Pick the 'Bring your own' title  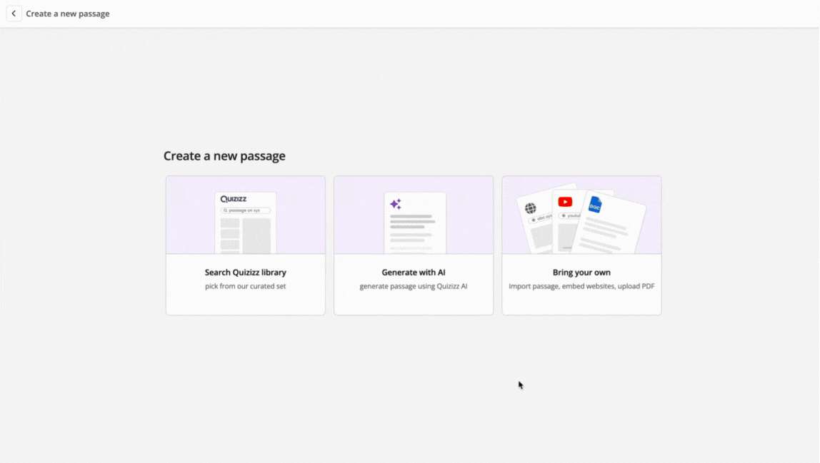point(581,273)
